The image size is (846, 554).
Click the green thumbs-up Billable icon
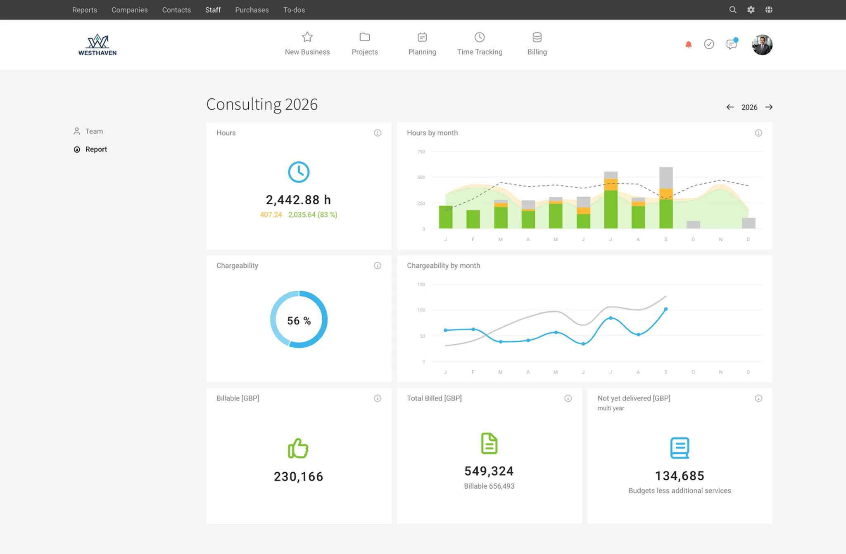(298, 448)
